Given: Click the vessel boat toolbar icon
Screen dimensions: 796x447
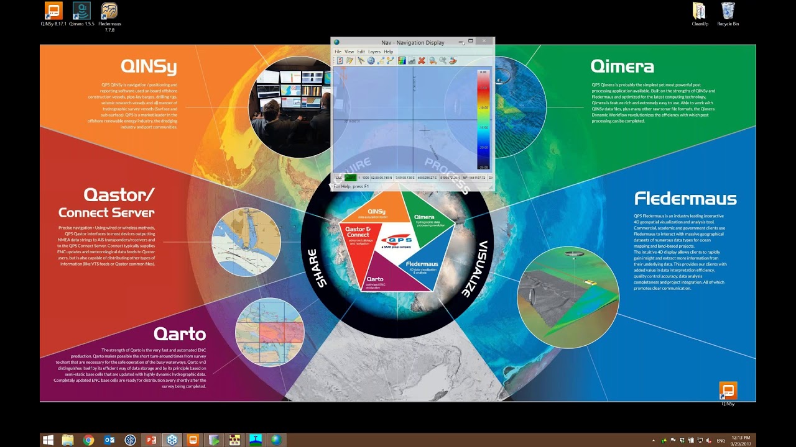Looking at the screenshot, I should (x=453, y=60).
